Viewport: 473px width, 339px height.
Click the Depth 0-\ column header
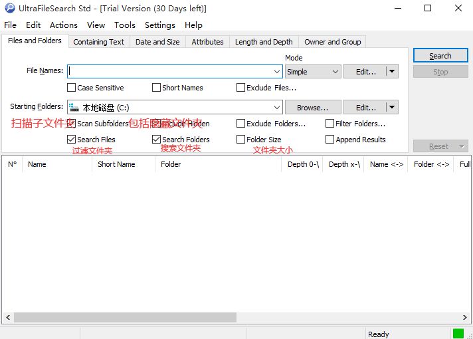(x=302, y=164)
